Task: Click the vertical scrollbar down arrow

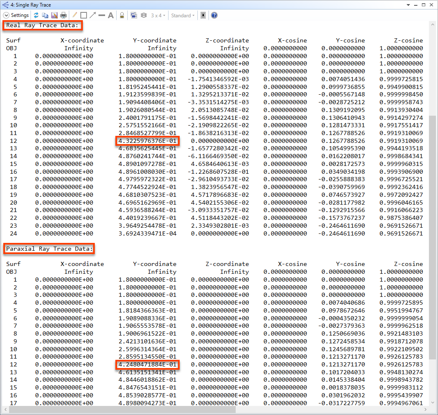Action: click(432, 402)
